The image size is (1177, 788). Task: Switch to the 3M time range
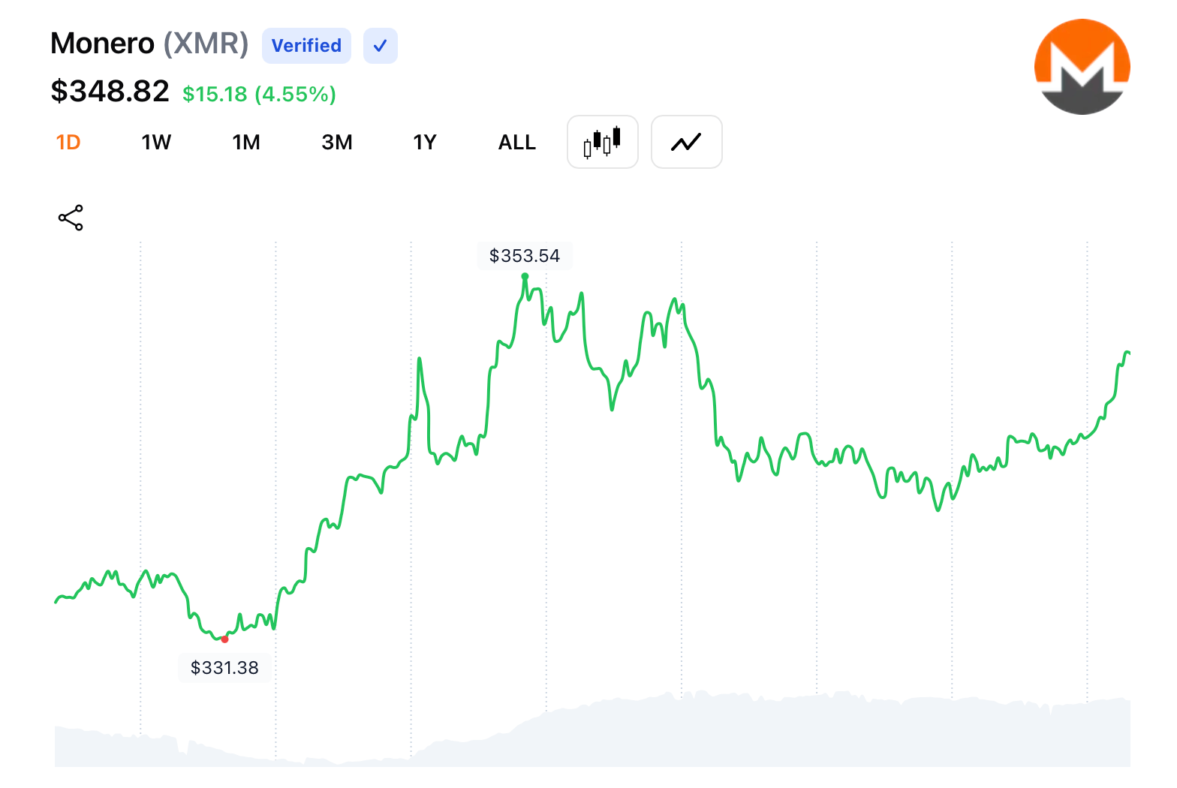tap(336, 143)
